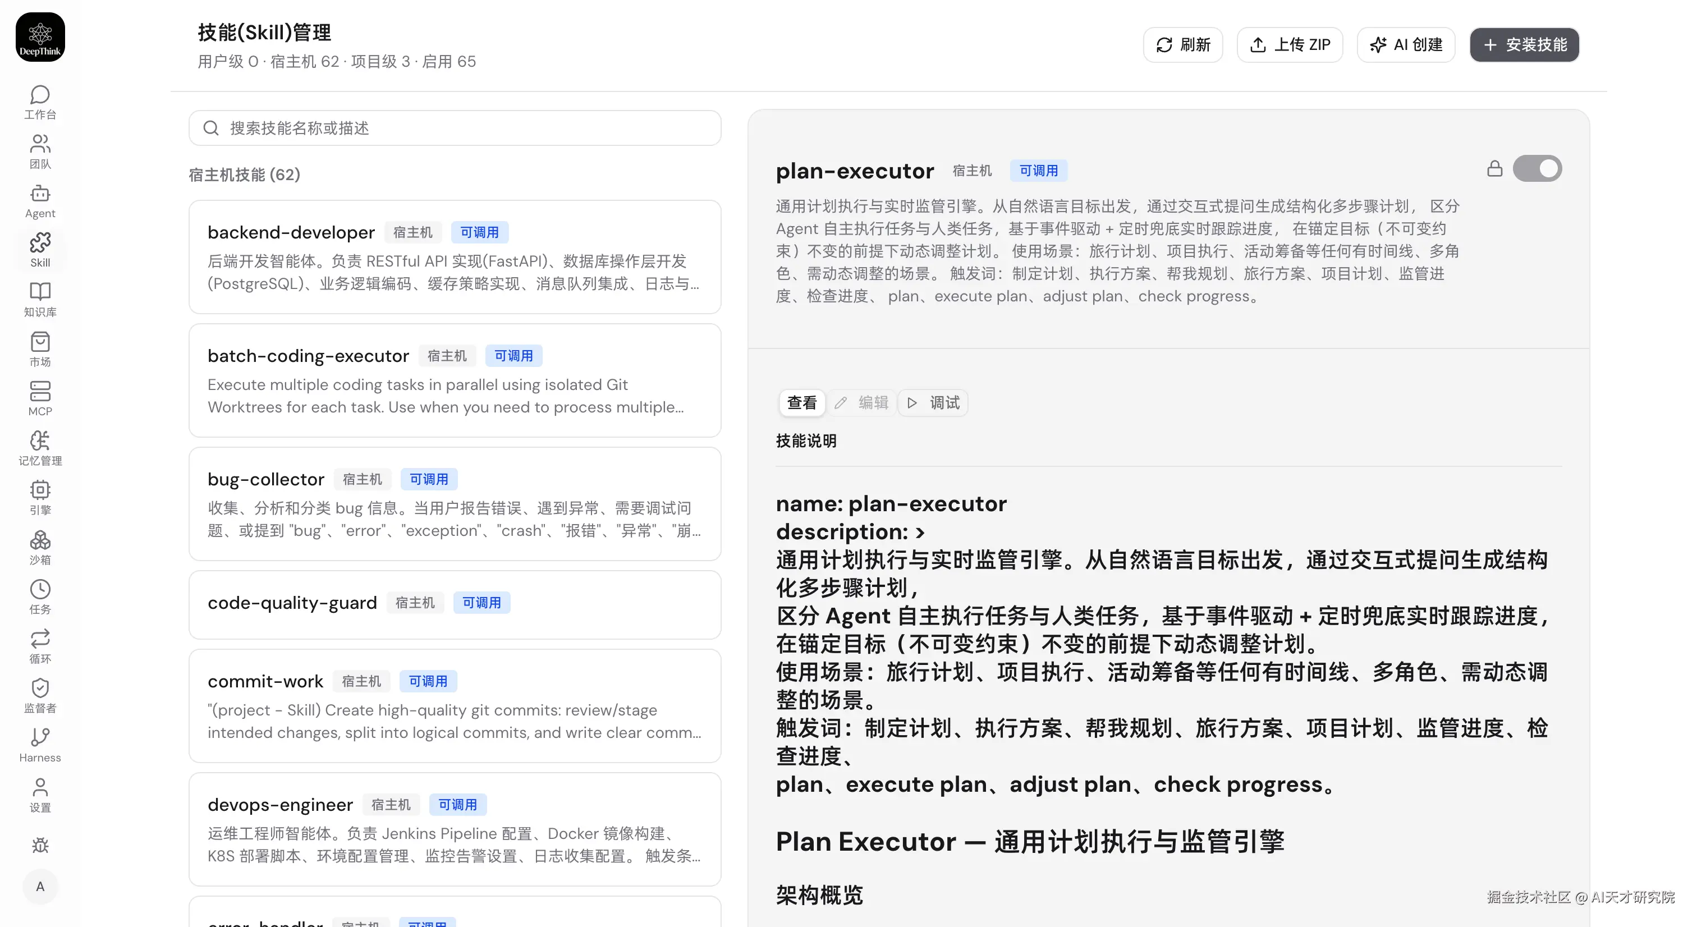Click the lock icon beside plan-executor toggle
The height and width of the screenshot is (927, 1697).
click(1495, 169)
